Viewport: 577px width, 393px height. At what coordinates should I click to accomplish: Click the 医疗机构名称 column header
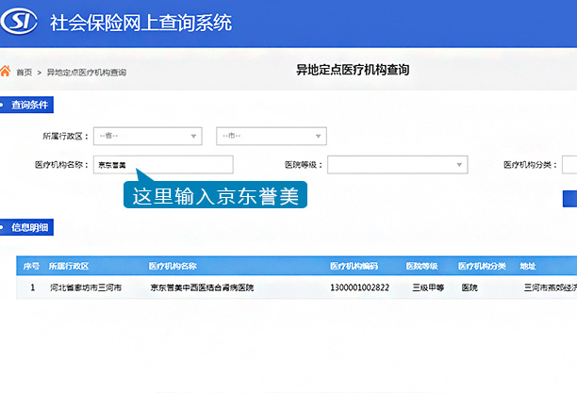(x=173, y=266)
